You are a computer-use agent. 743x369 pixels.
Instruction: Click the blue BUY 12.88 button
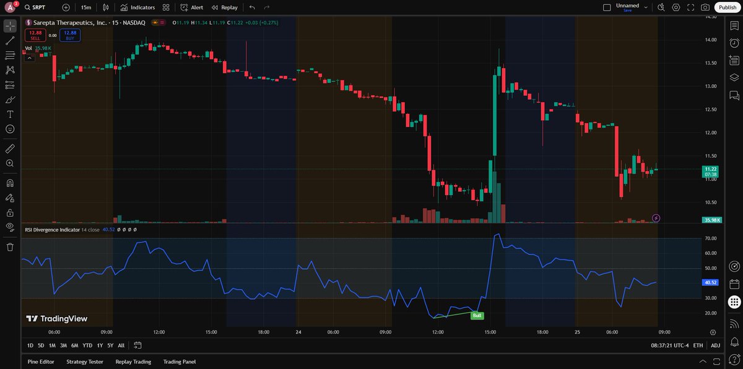click(x=70, y=35)
